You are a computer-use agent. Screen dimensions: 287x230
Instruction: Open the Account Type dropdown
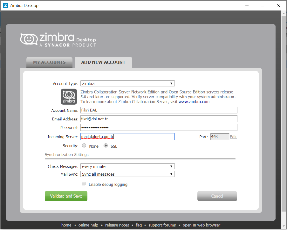[x=128, y=83]
